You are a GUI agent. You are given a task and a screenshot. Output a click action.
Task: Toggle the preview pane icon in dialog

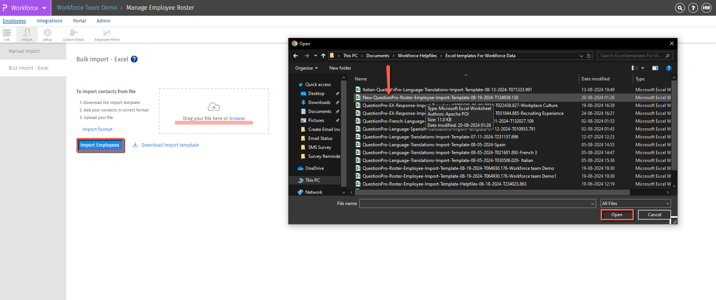pyautogui.click(x=655, y=68)
